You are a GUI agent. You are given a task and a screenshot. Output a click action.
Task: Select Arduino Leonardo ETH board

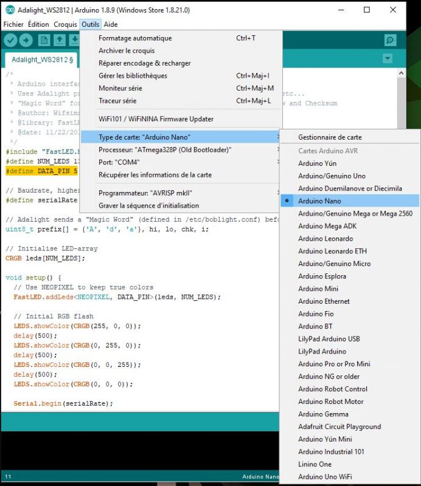(350, 251)
